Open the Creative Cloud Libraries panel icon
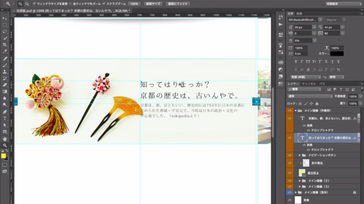The width and height of the screenshot is (364, 204). [x=281, y=63]
